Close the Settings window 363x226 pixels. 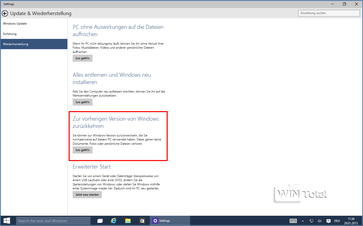click(356, 4)
